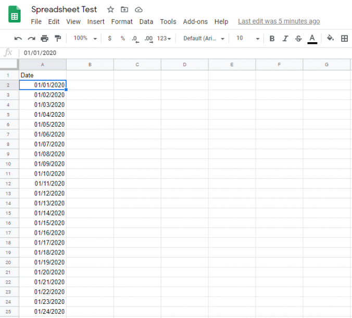352x318 pixels.
Task: Open the zoom 100% dropdown
Action: pyautogui.click(x=85, y=38)
